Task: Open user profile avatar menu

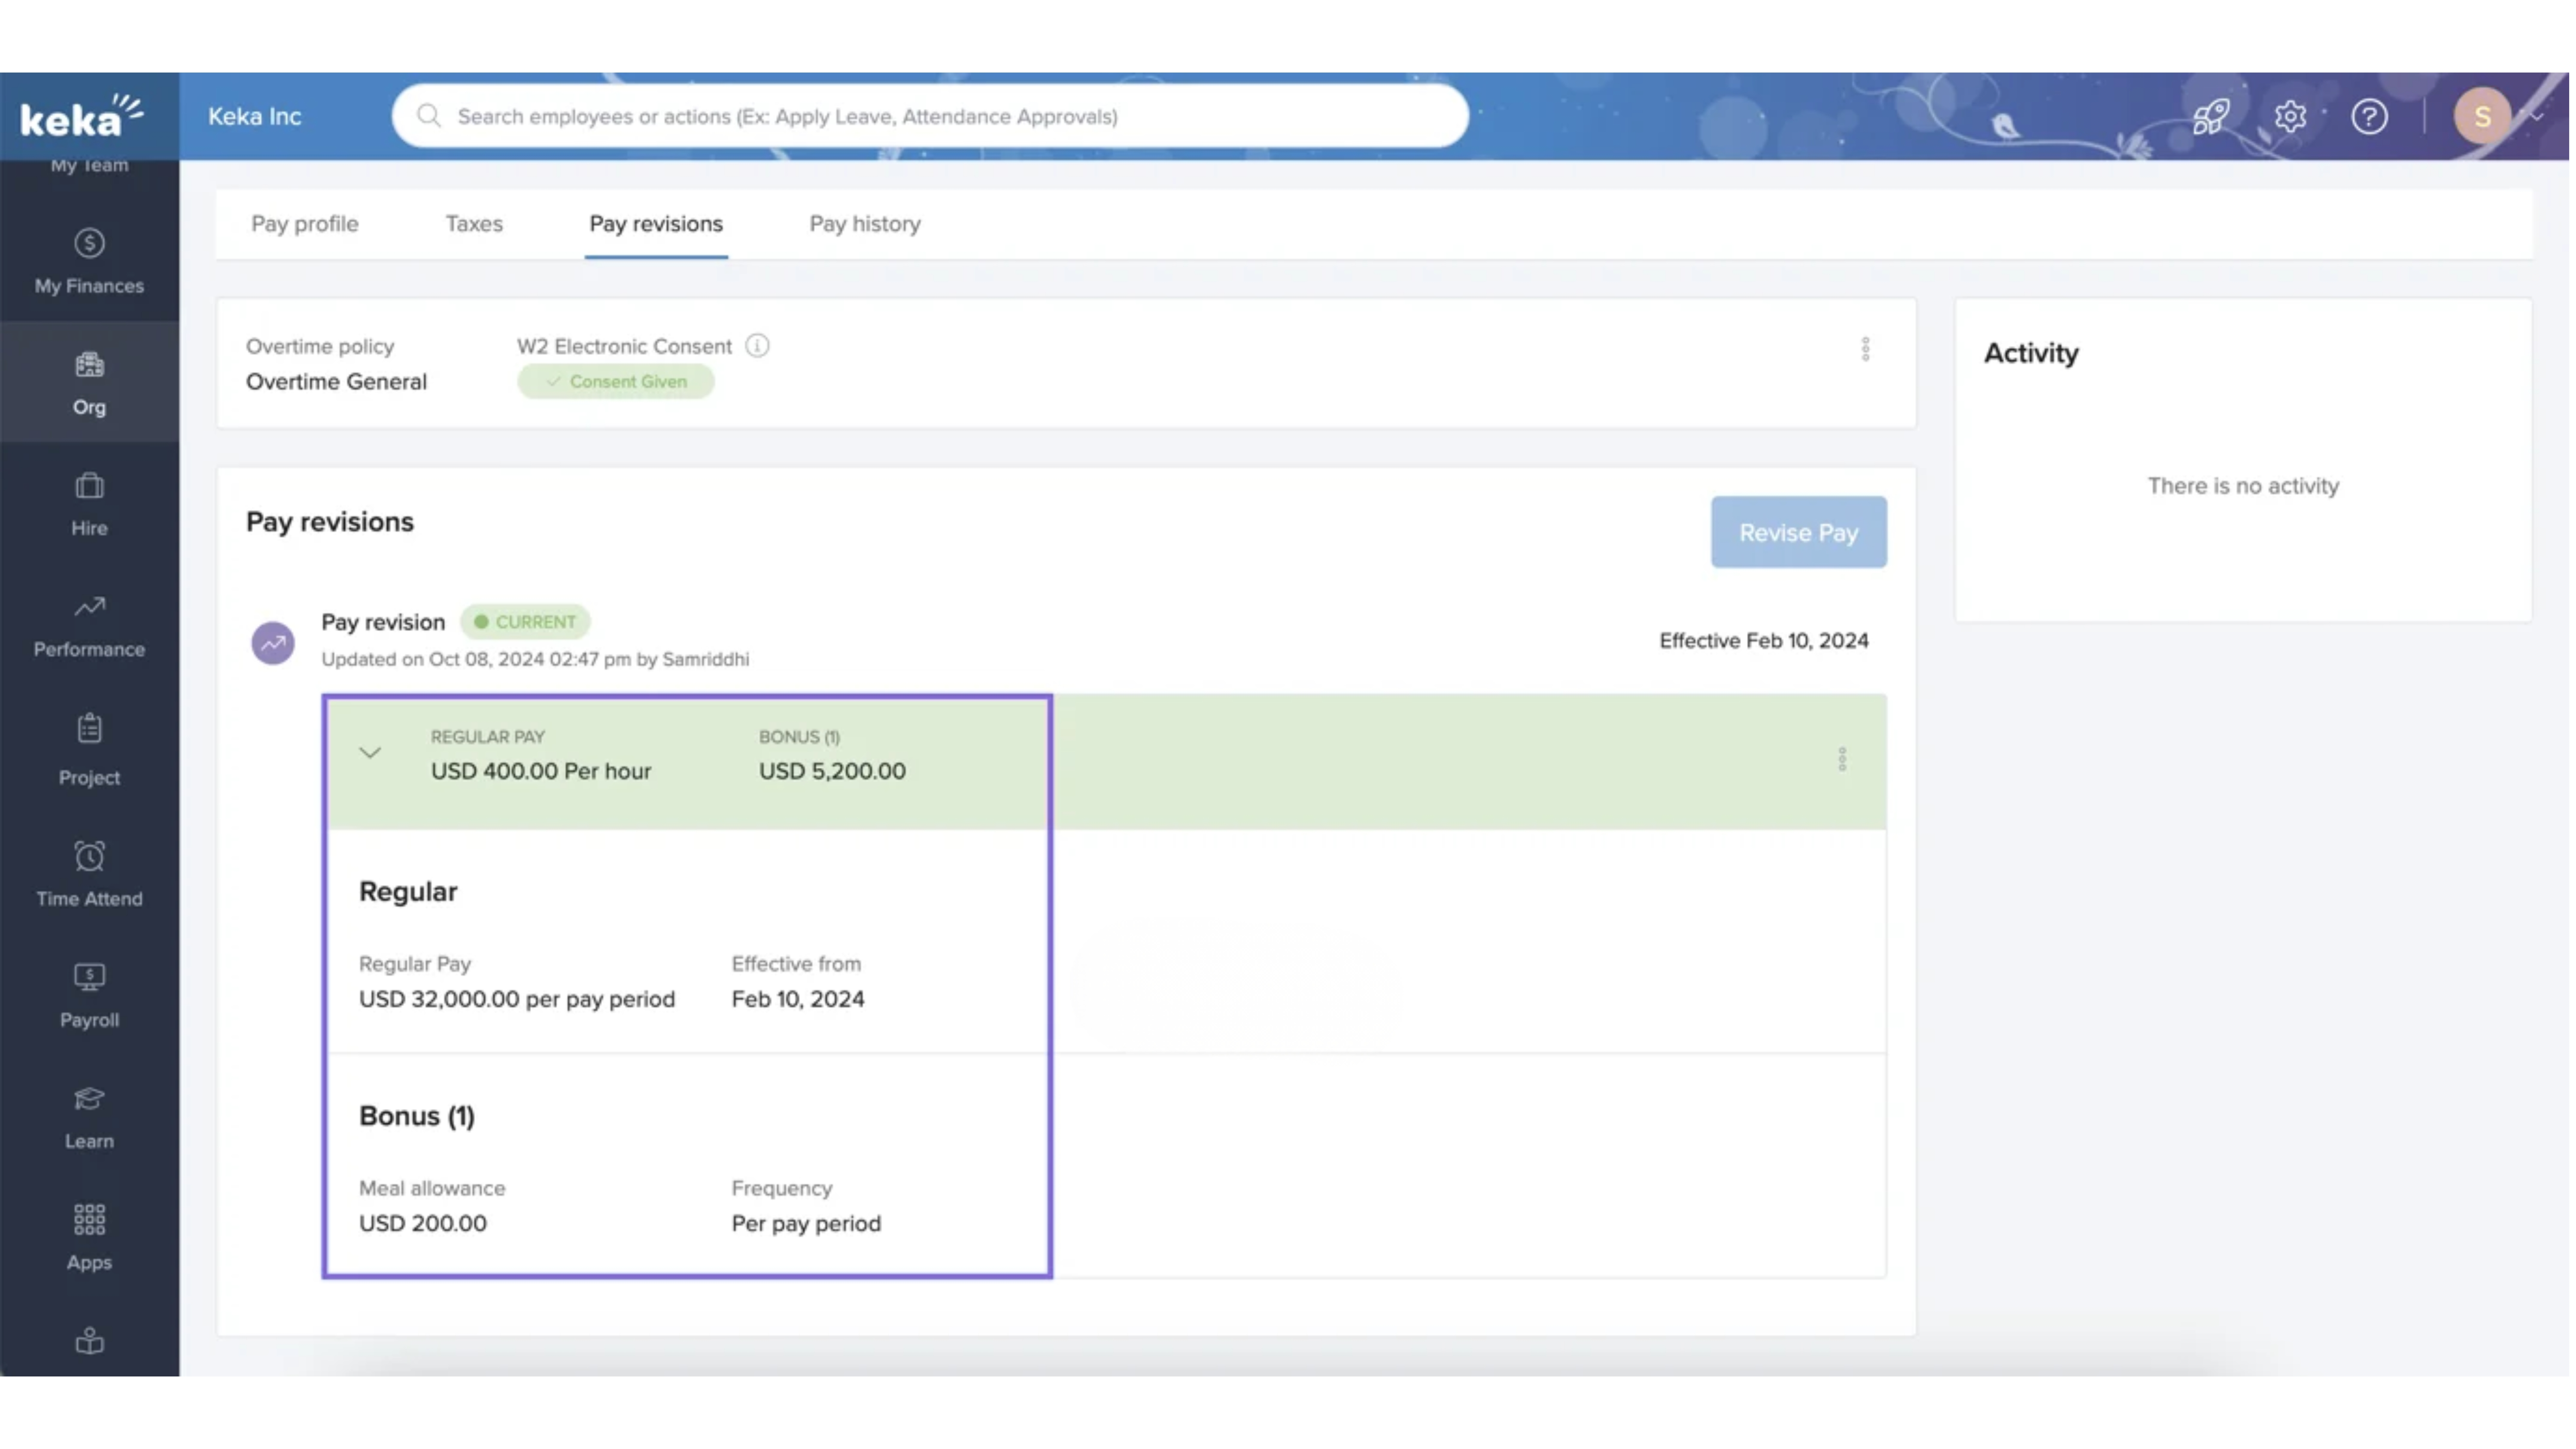Action: [2481, 116]
